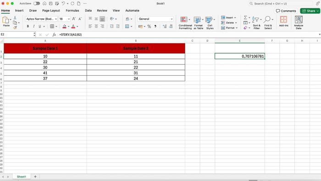This screenshot has height=181, width=321.
Task: Decrease decimal places
Action: pyautogui.click(x=171, y=26)
